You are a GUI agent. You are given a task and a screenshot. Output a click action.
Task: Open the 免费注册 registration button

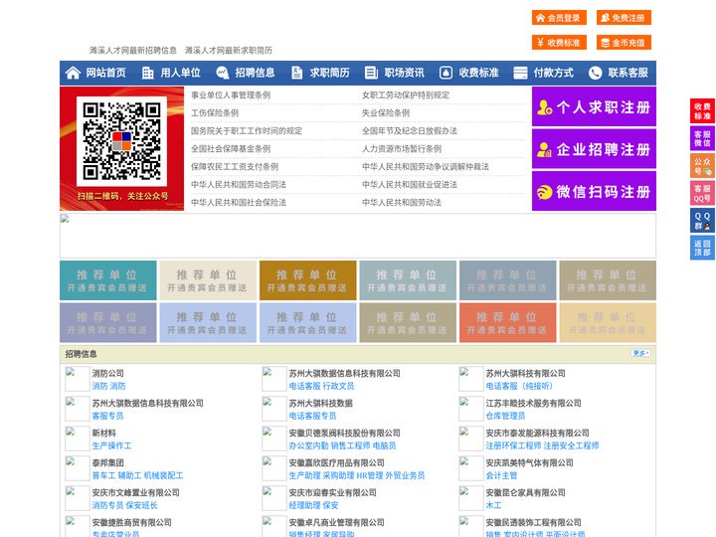point(624,18)
